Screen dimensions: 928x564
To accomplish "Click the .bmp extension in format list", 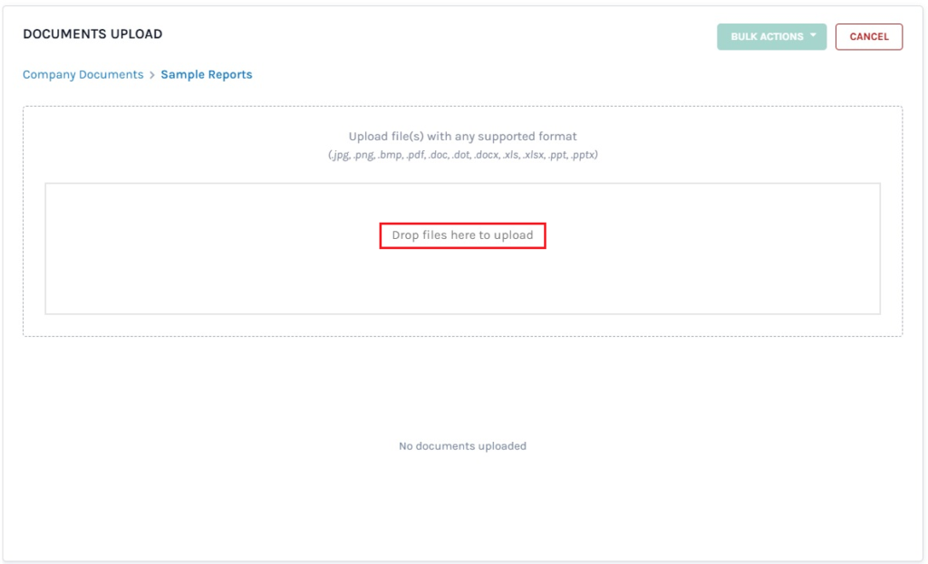I will (391, 155).
